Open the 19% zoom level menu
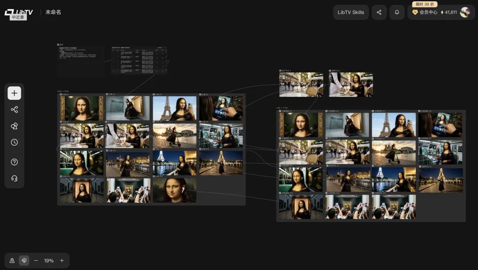The image size is (478, 270). tap(49, 261)
